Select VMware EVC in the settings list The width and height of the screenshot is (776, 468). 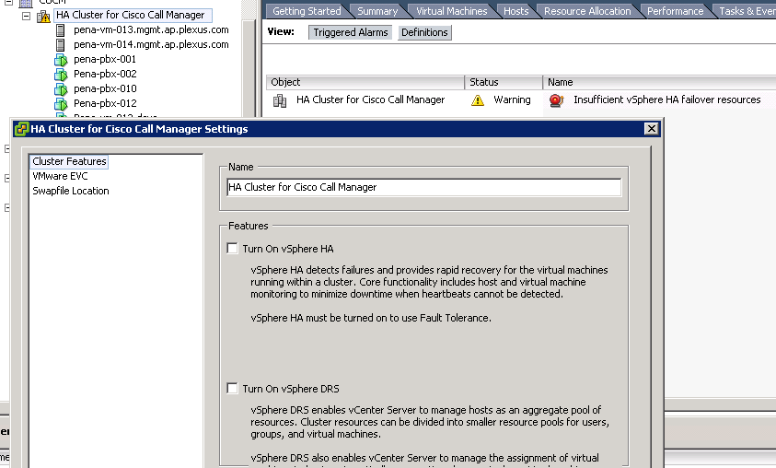pyautogui.click(x=60, y=176)
